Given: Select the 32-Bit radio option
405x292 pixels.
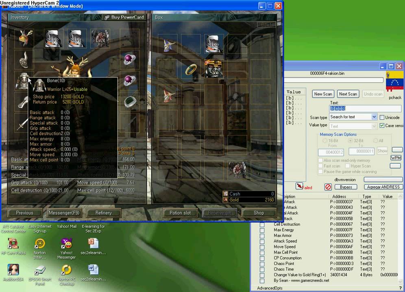Looking at the screenshot, I should click(x=350, y=141).
